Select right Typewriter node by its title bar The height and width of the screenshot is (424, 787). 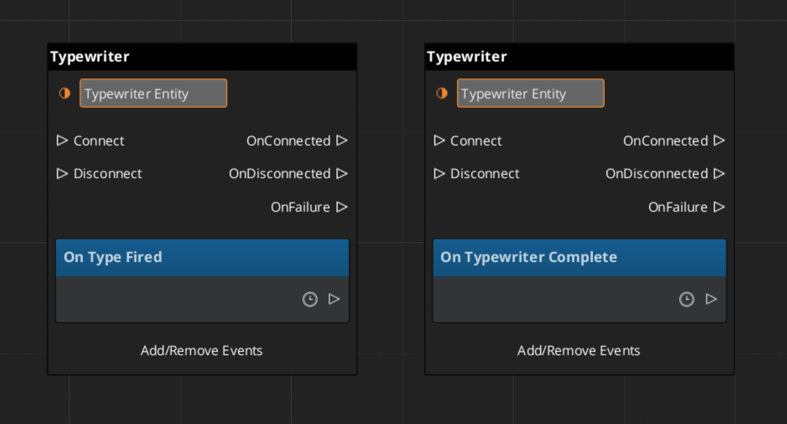coord(579,57)
